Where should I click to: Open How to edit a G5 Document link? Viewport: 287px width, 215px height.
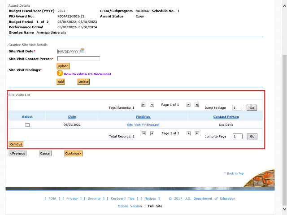click(87, 74)
